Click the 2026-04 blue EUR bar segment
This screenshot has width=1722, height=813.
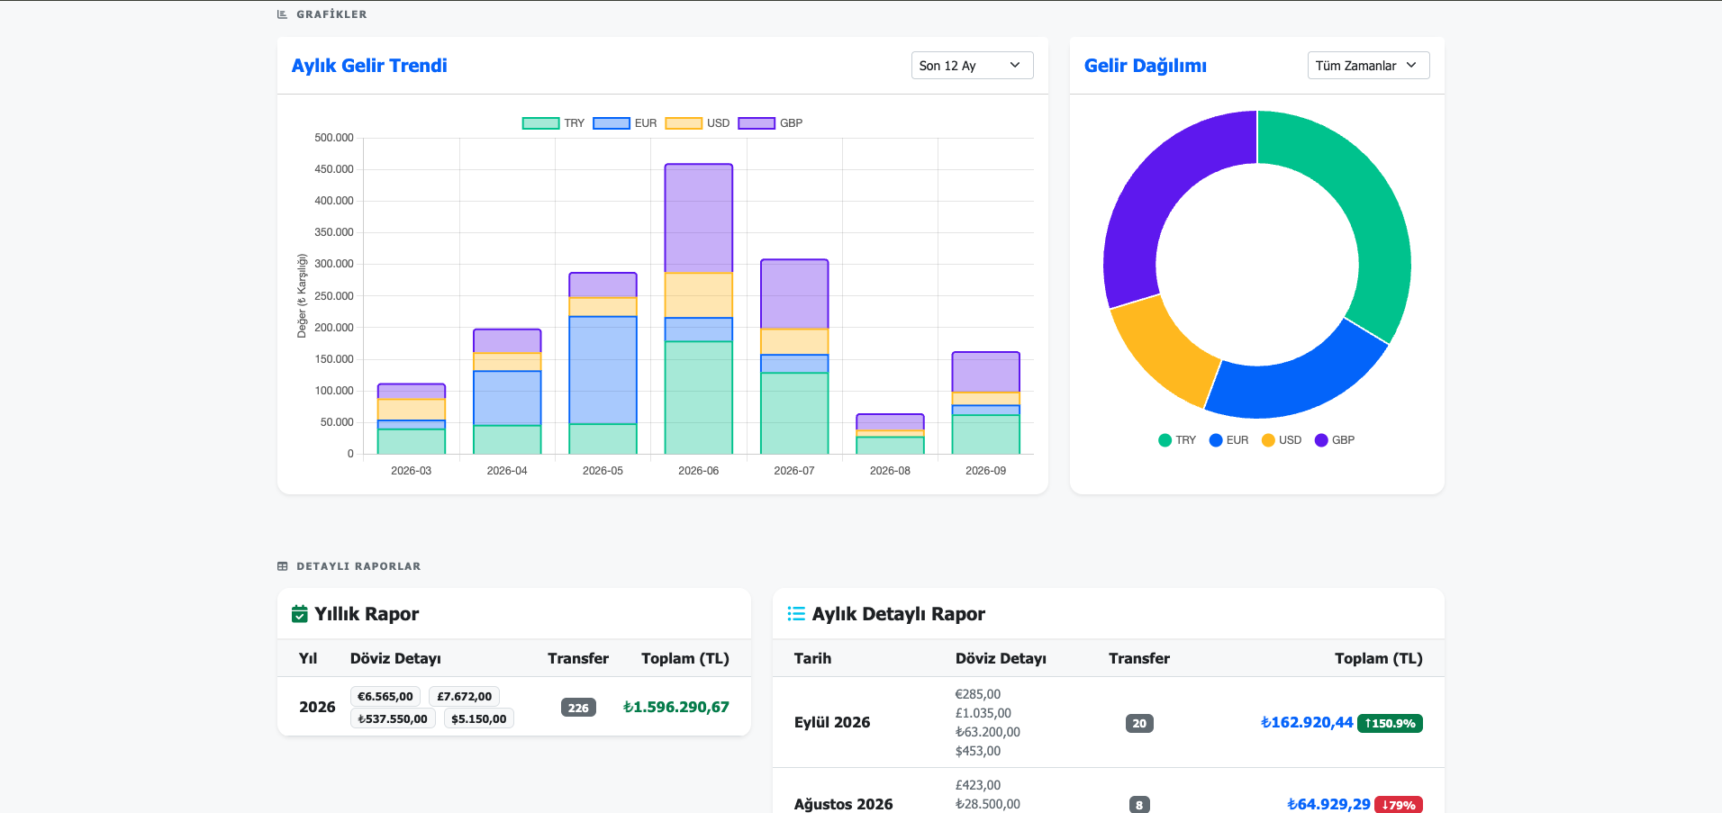(507, 398)
